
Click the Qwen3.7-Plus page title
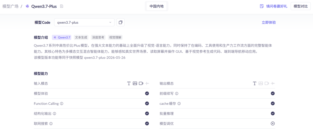(44, 6)
